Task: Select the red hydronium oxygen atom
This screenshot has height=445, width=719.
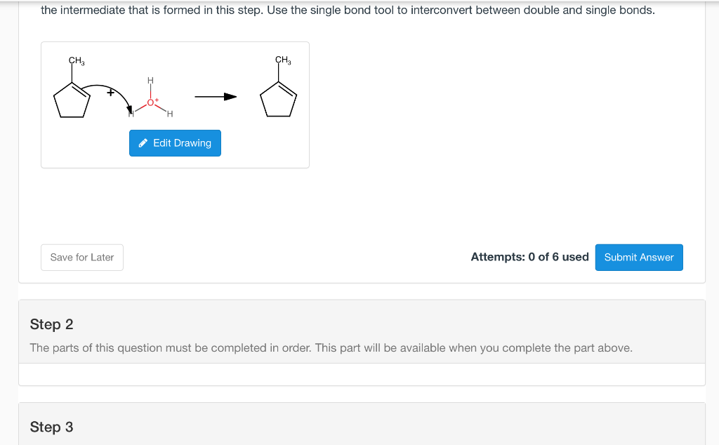Action: (x=151, y=102)
